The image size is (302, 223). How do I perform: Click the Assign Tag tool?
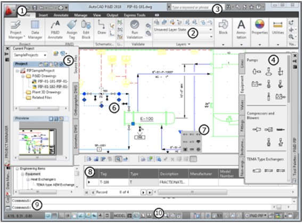pyautogui.click(x=72, y=30)
